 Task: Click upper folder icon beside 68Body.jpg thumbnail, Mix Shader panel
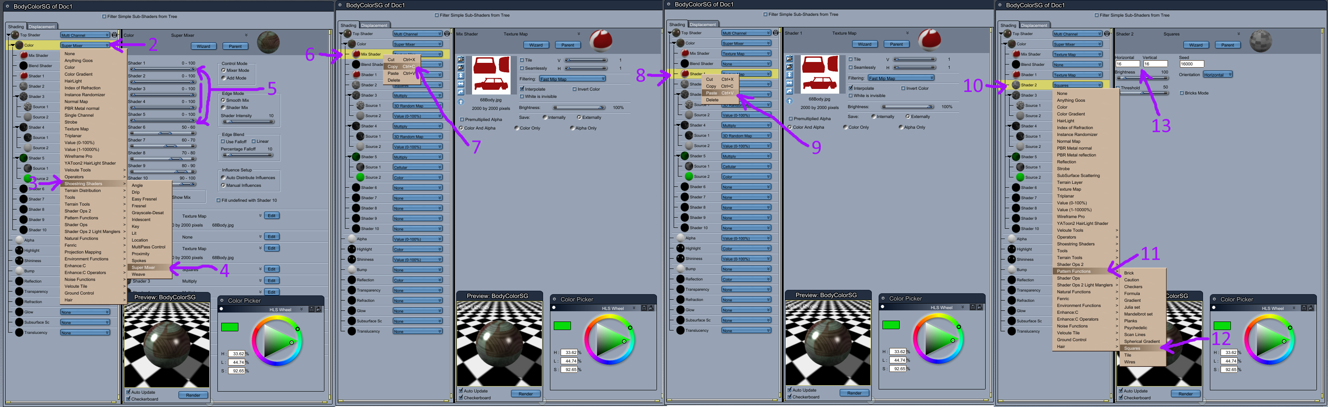coord(461,60)
